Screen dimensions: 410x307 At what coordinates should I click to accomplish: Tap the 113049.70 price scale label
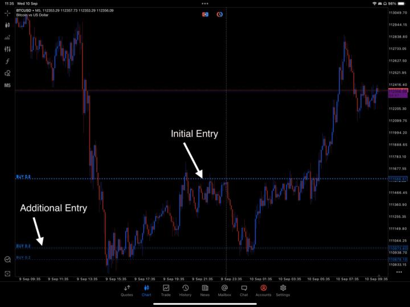coord(397,13)
